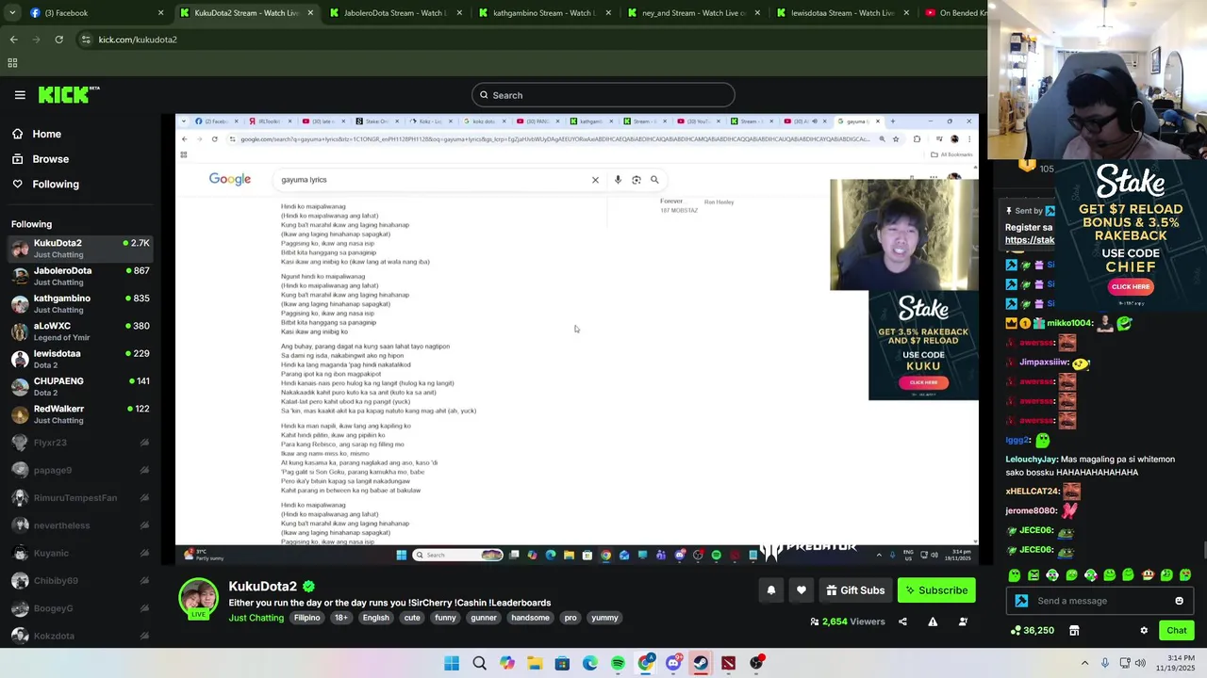
Task: Click the Kick search field
Action: [x=603, y=95]
